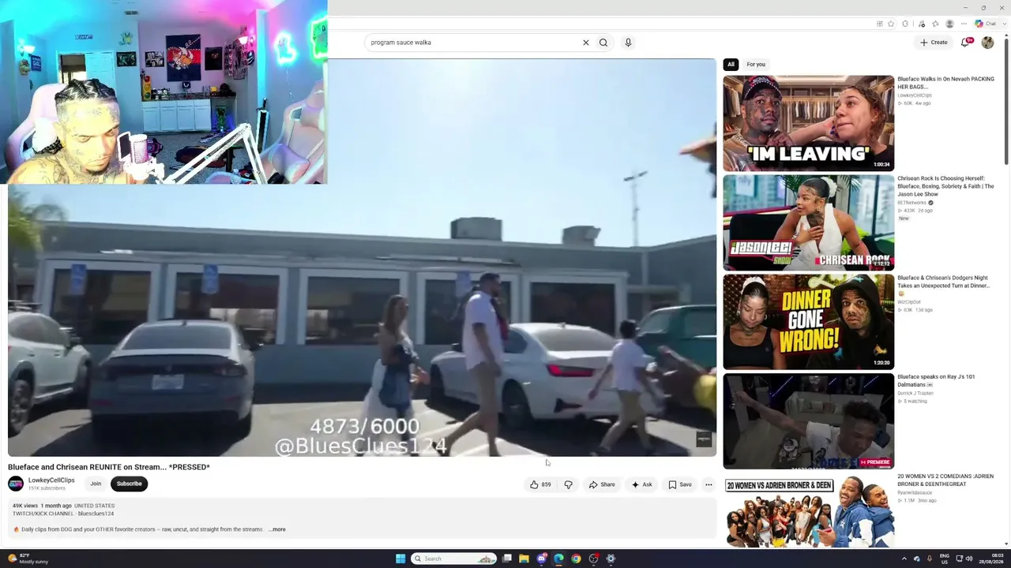Image resolution: width=1011 pixels, height=568 pixels.
Task: Clear the YouTube search box text
Action: (x=586, y=43)
